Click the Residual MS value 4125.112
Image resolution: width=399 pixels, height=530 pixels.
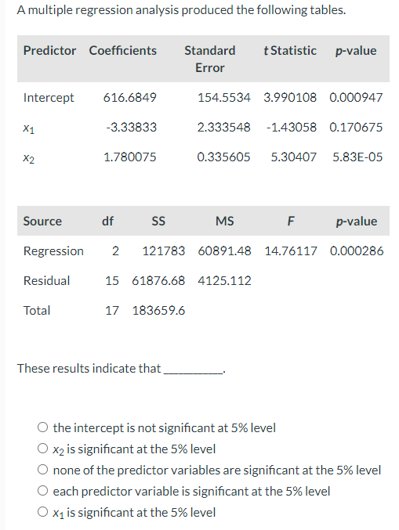click(x=225, y=280)
